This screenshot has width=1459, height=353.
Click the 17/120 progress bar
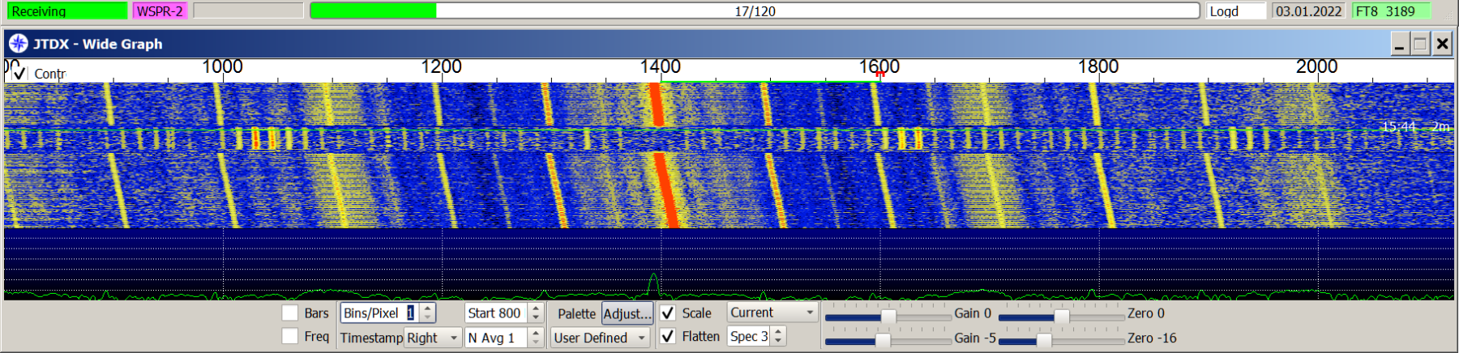(x=755, y=11)
